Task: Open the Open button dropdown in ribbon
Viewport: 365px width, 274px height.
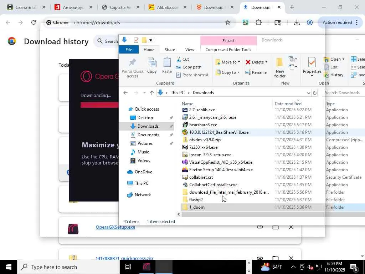Action: click(343, 59)
